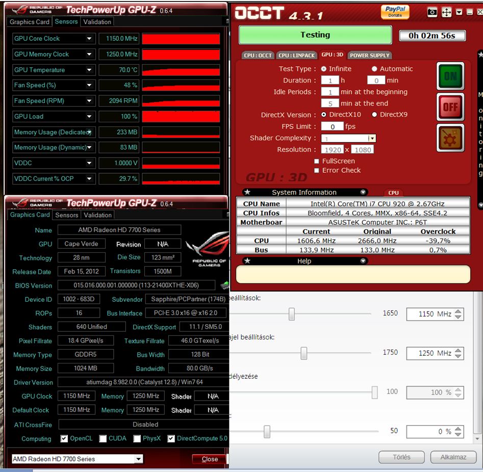Click the OCCT move window crosshair icon
This screenshot has width=483, height=472.
tap(446, 12)
